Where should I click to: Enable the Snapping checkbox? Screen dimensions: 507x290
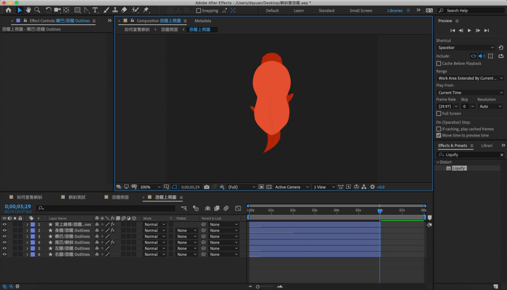(x=199, y=10)
